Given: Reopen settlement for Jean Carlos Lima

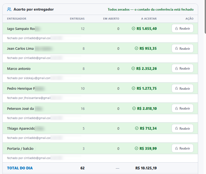Looking at the screenshot, I should click(182, 48).
